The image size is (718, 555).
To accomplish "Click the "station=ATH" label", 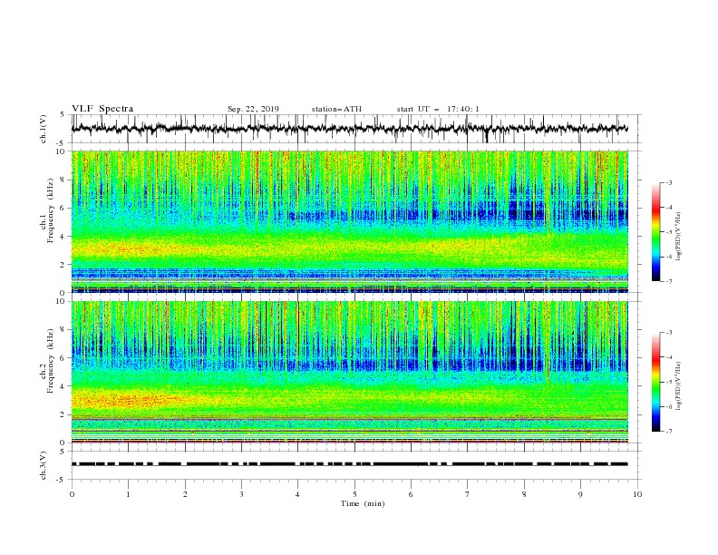I will 336,109.
